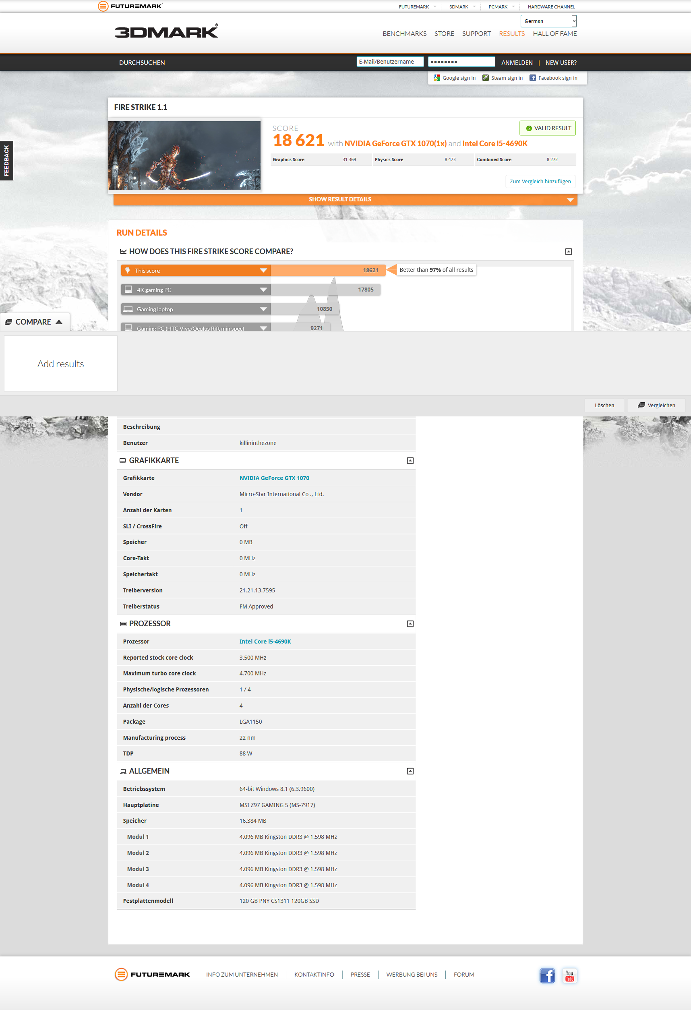The width and height of the screenshot is (691, 1010).
Task: Expand Gaming PC HTC Vive/Oculus dropdown
Action: pos(263,328)
